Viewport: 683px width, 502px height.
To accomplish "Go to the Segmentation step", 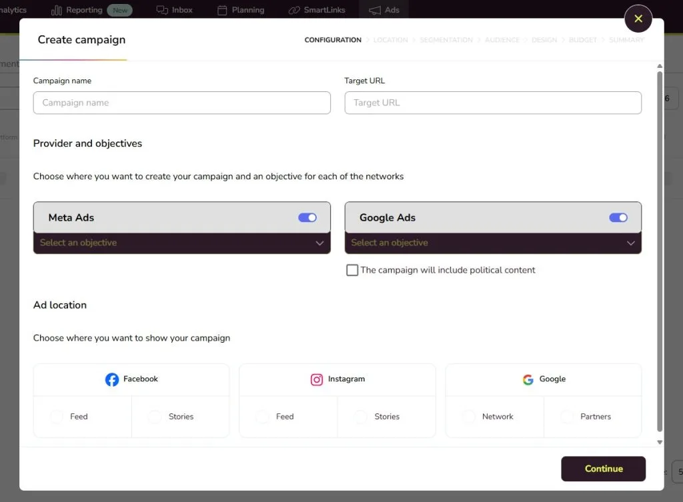I will pyautogui.click(x=446, y=40).
